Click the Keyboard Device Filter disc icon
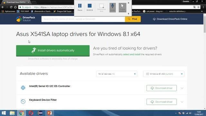206x116 pixels. (23, 101)
